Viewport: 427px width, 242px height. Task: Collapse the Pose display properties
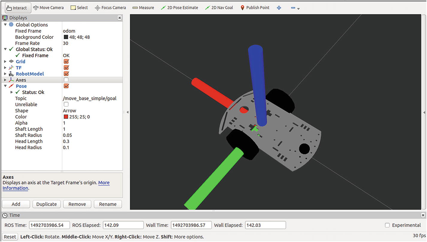coord(5,86)
